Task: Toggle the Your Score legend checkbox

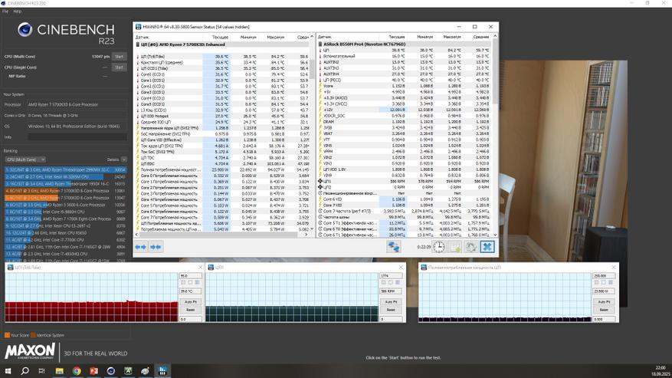Action: click(x=7, y=335)
